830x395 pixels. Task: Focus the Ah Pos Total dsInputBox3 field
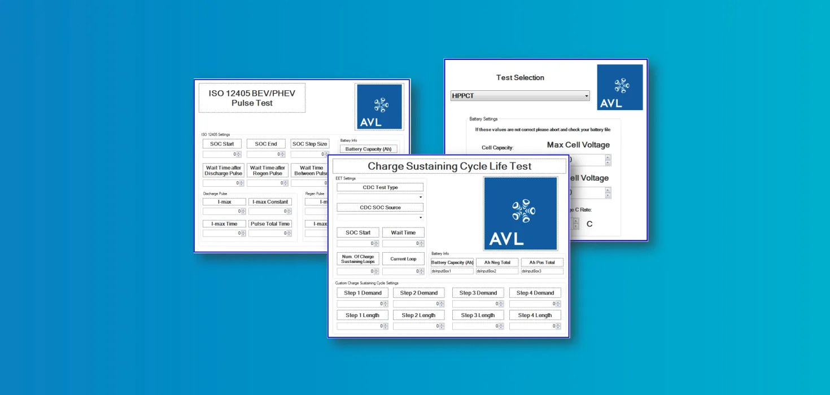click(542, 271)
